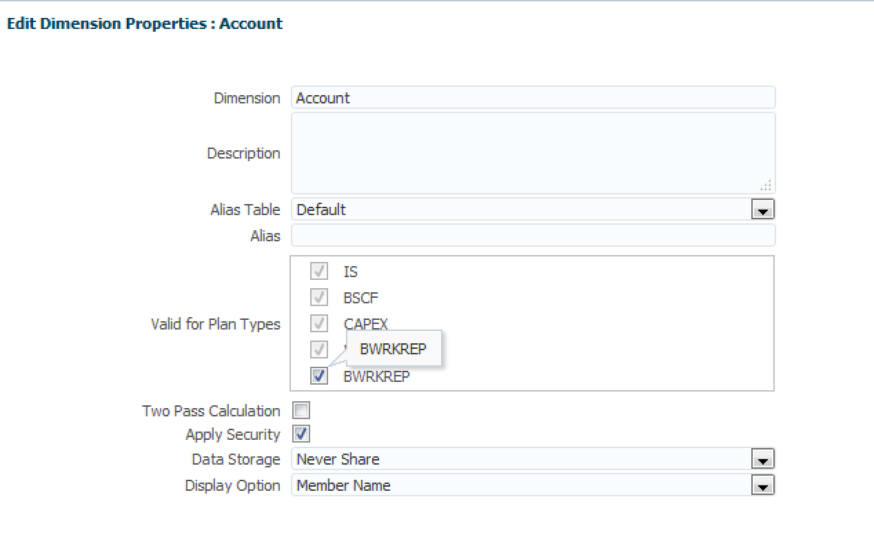Toggle the CAPEX plan type checkbox
874x557 pixels.
318,323
